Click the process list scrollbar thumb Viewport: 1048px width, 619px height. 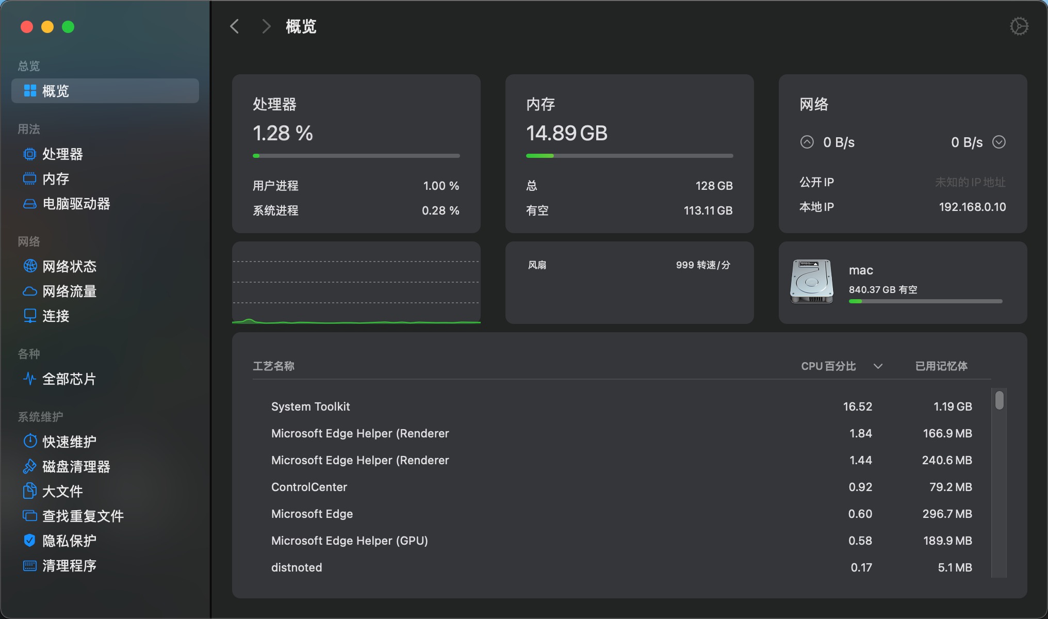(1000, 400)
